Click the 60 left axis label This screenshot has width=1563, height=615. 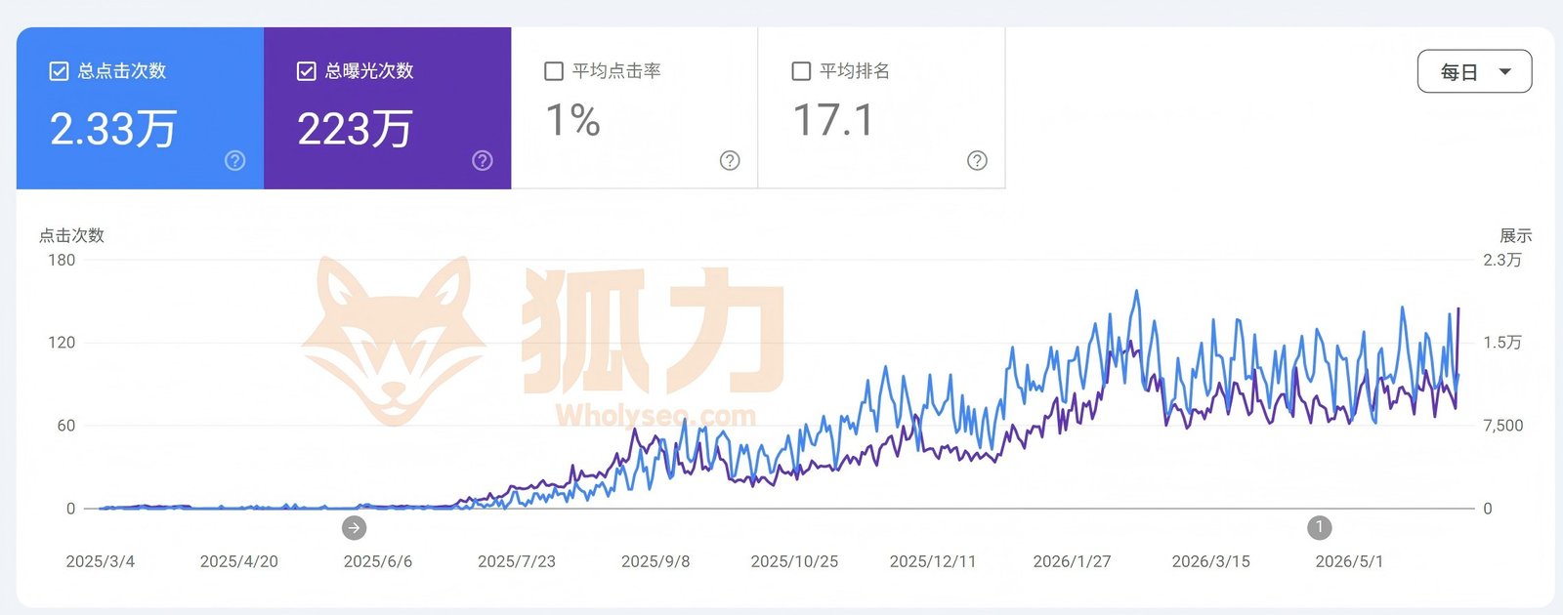[x=65, y=426]
